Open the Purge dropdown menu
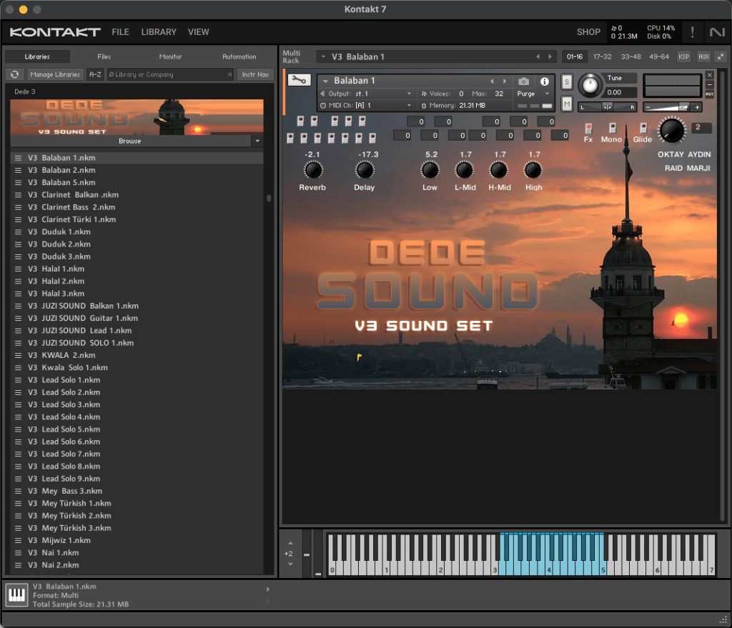Viewport: 732px width, 628px height. 547,94
